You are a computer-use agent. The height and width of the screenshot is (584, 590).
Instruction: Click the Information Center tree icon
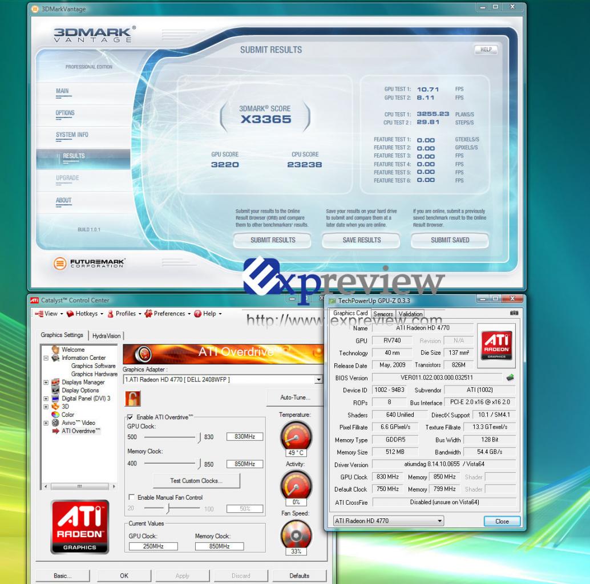56,358
